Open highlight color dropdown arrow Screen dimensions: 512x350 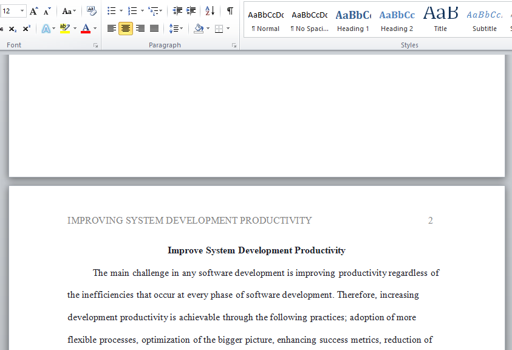[75, 29]
